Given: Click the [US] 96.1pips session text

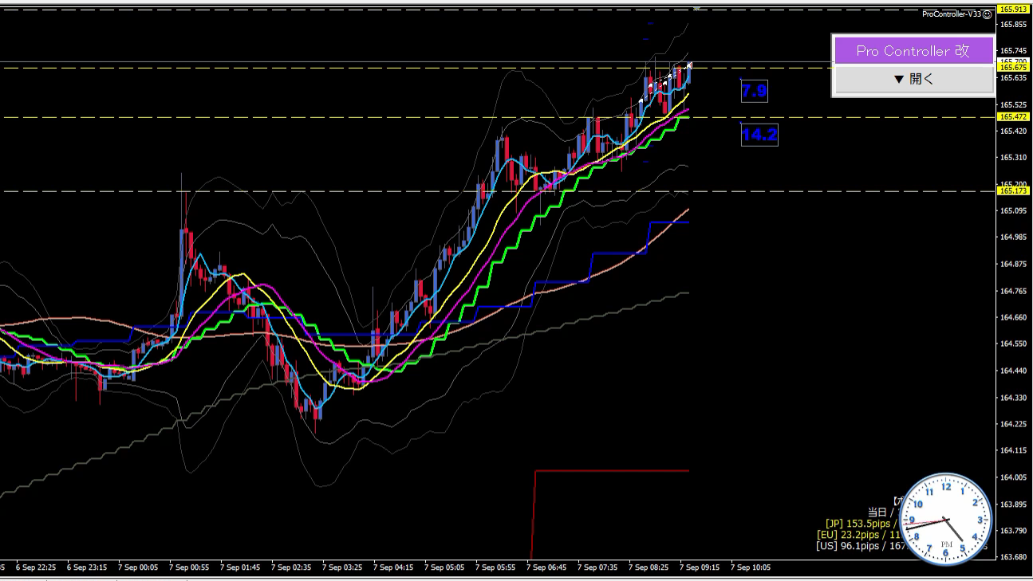Looking at the screenshot, I should (858, 546).
